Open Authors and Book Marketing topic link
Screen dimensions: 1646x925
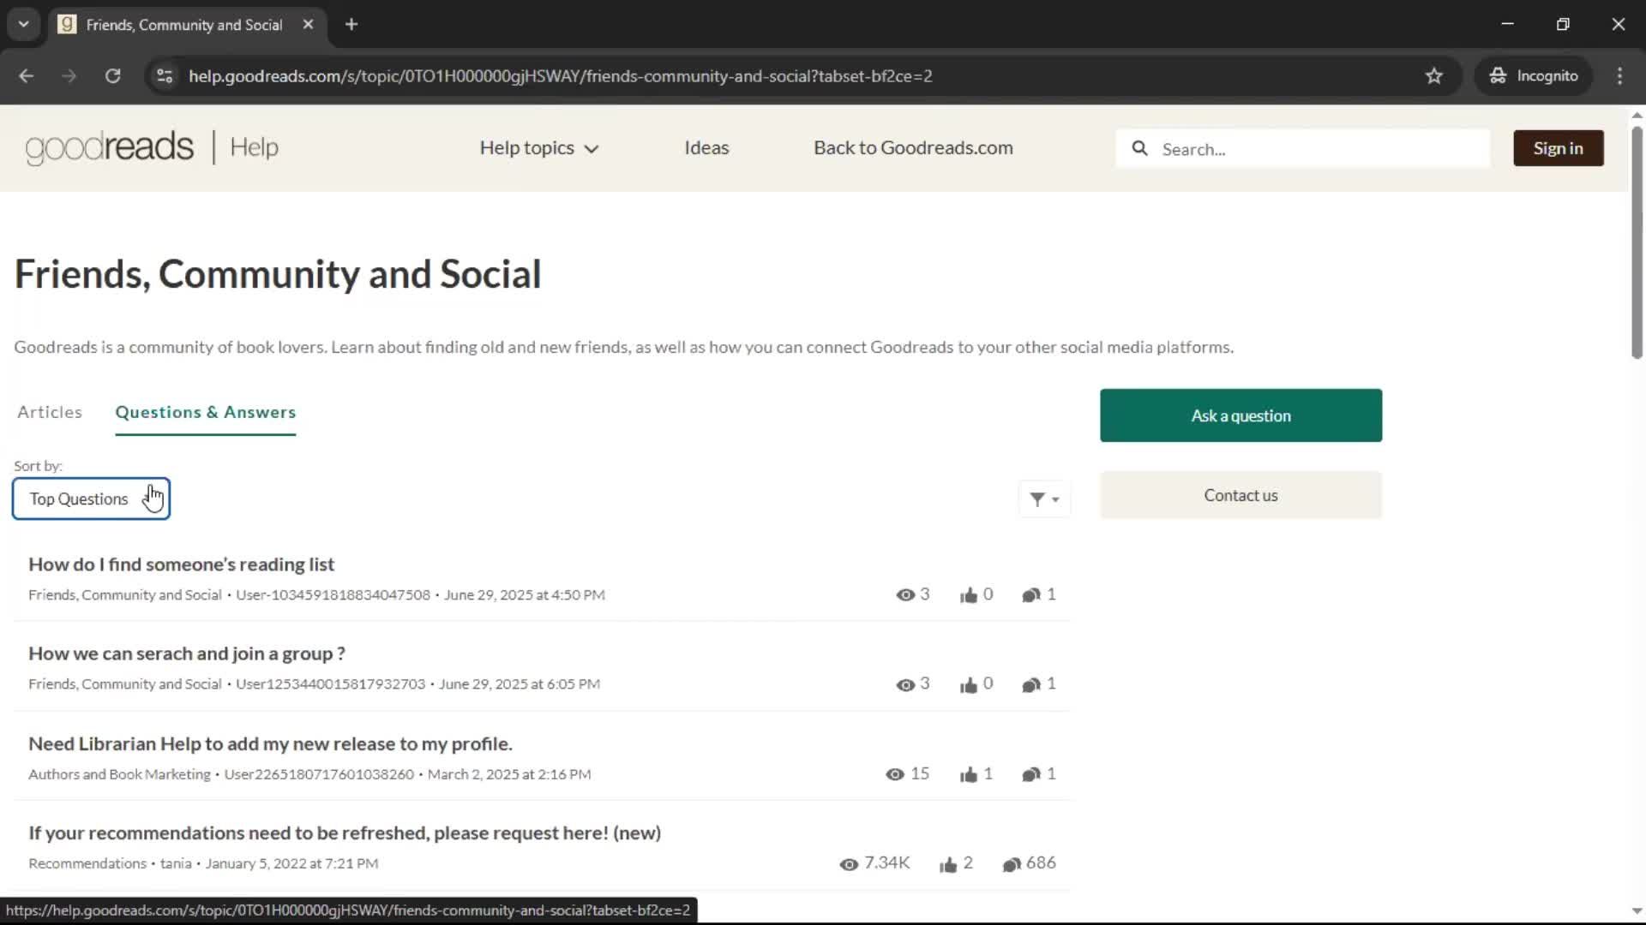(x=119, y=774)
